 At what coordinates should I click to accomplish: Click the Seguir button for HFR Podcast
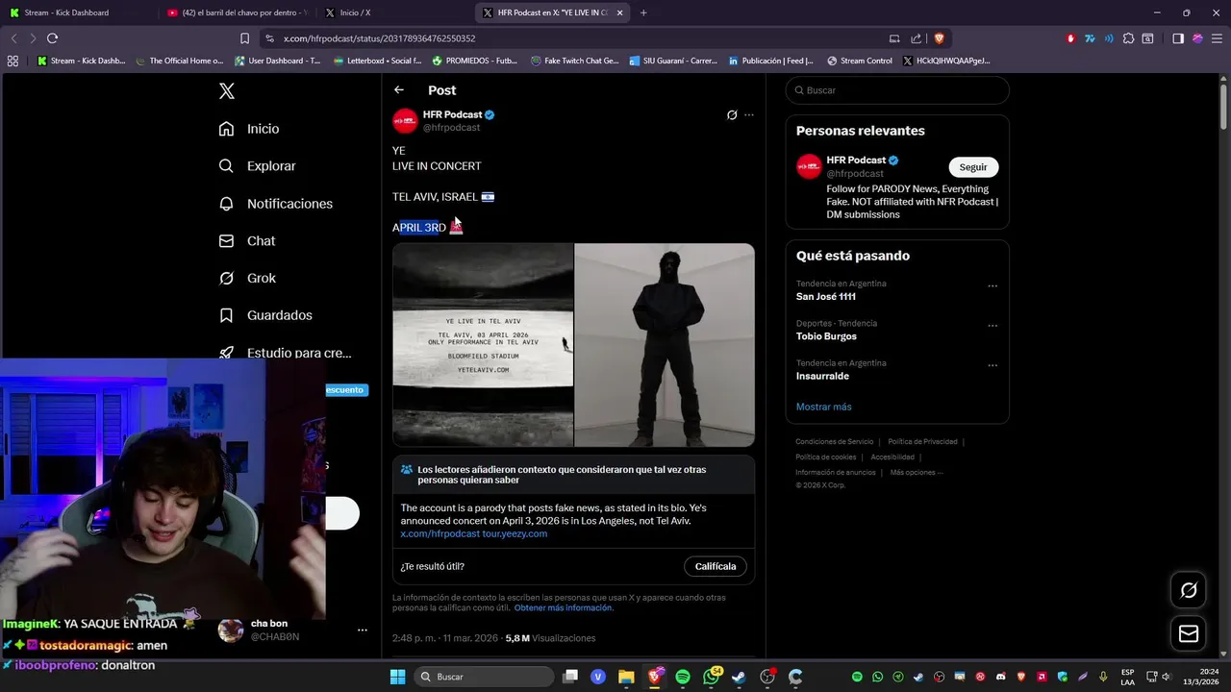[x=973, y=167]
